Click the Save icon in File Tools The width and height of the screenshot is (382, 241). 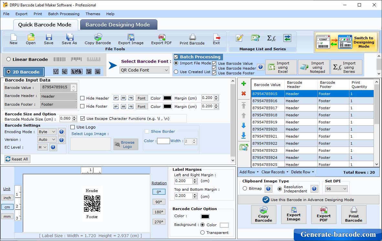tap(48, 39)
